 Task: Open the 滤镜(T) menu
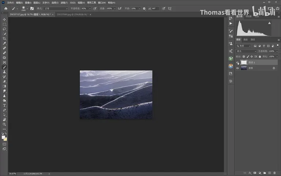click(64, 3)
